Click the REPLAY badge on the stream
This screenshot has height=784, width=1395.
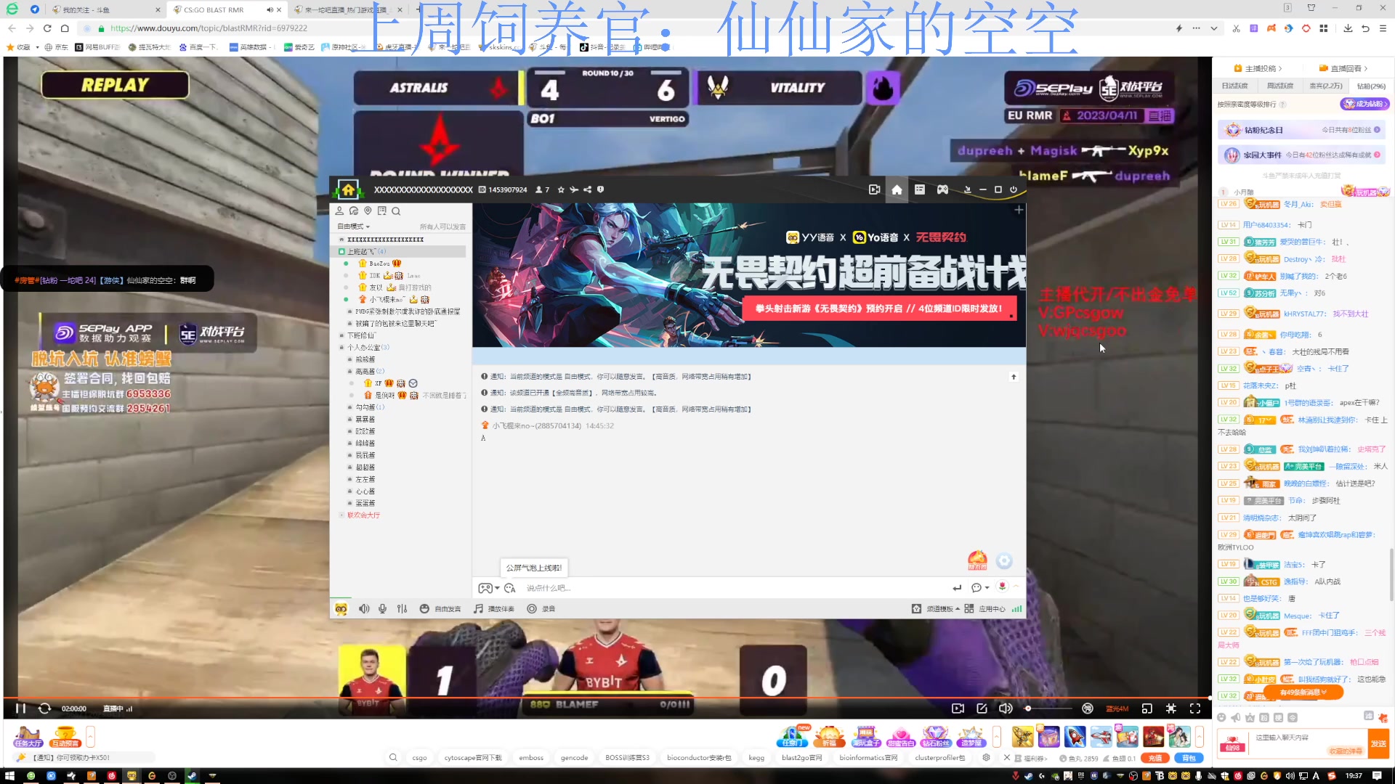(x=115, y=85)
